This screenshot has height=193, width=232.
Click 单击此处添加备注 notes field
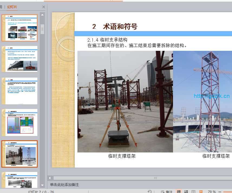[64, 185]
